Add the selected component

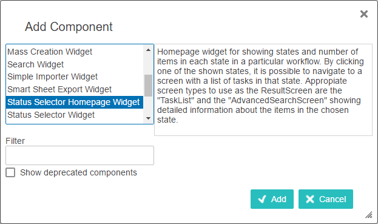point(272,199)
